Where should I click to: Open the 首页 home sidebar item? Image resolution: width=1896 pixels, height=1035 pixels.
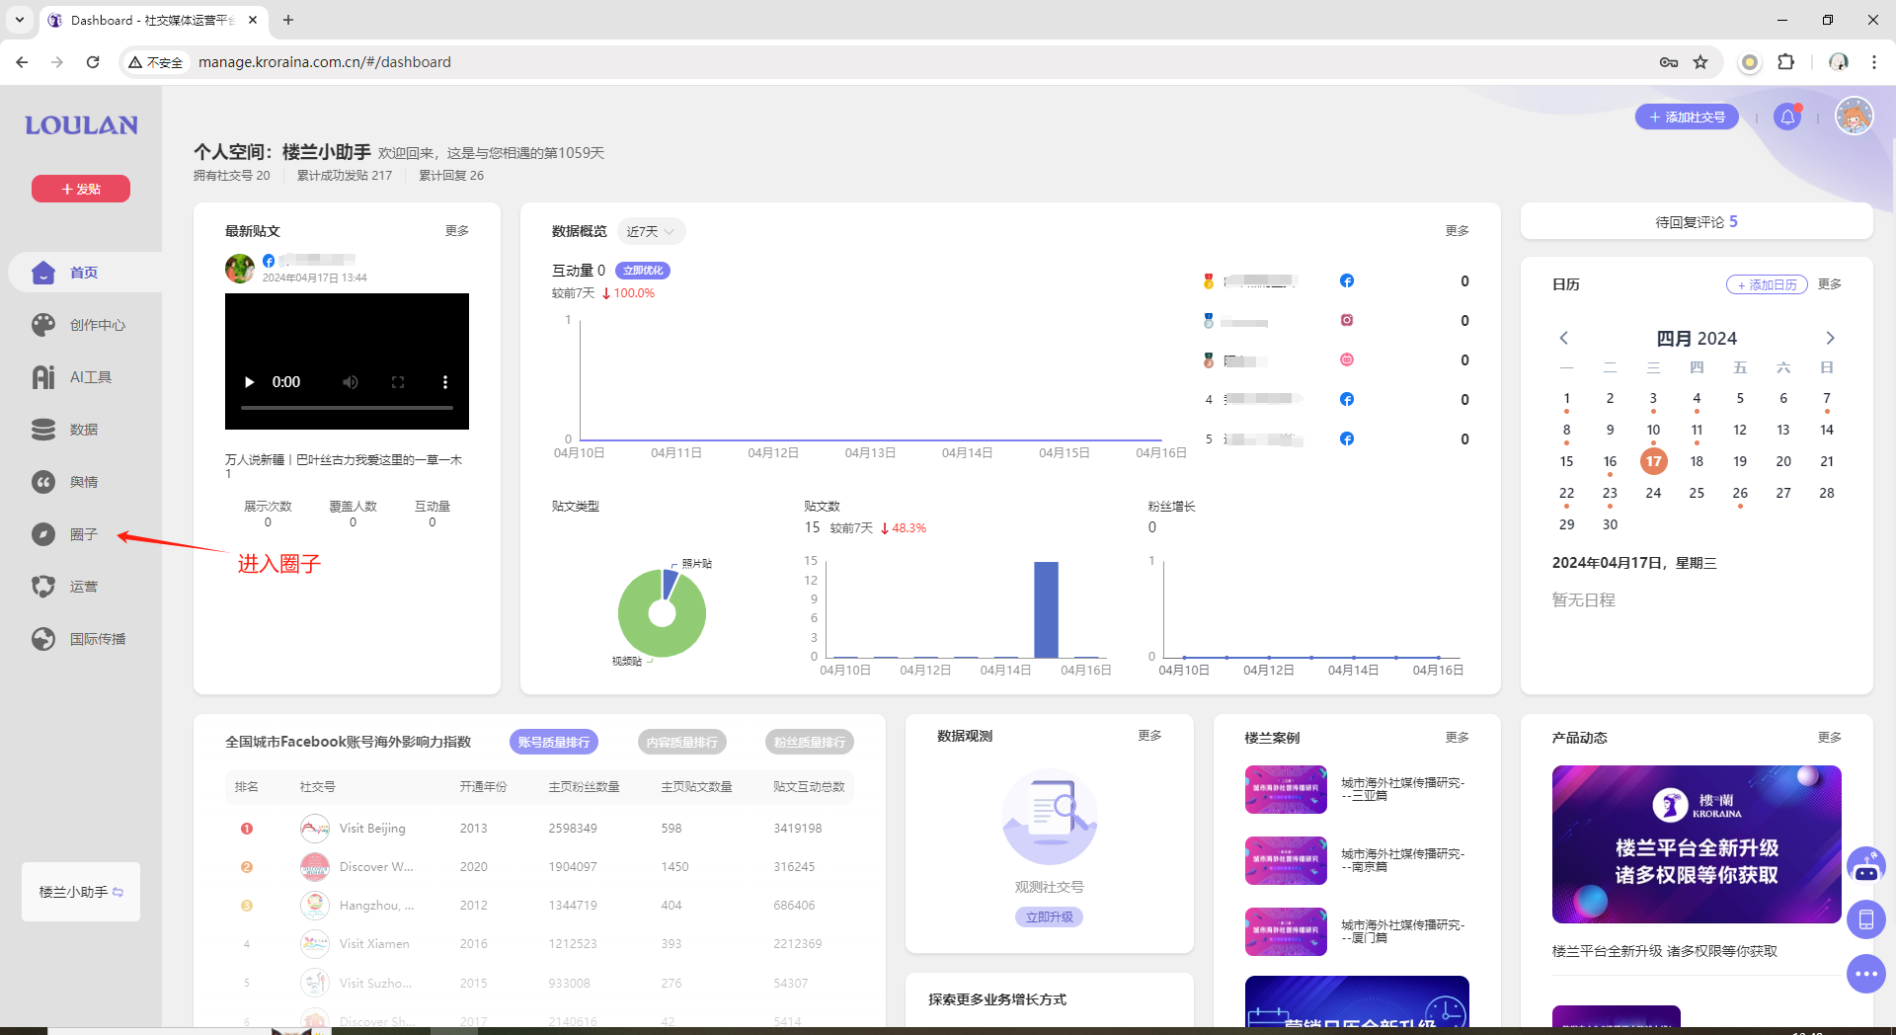pos(84,273)
